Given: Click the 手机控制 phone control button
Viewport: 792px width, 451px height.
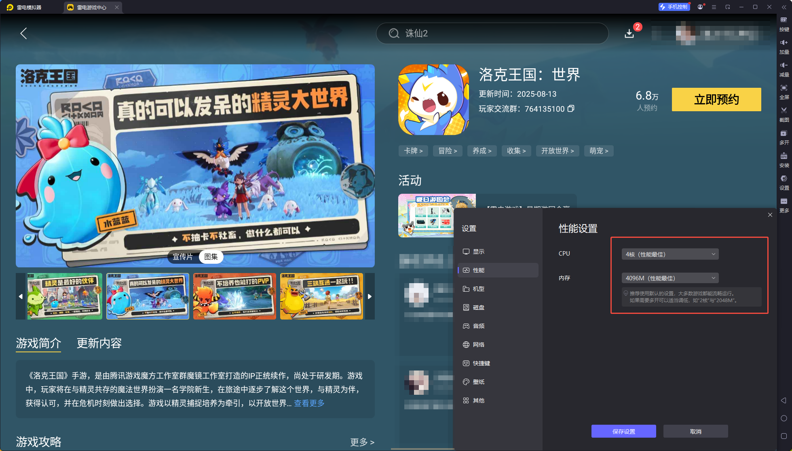Looking at the screenshot, I should (674, 7).
